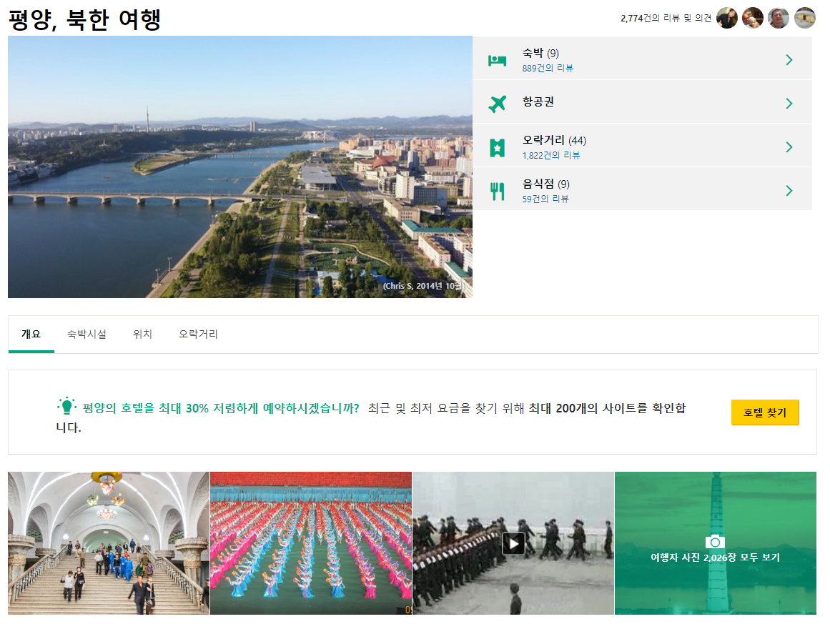Screen dimensions: 830x624
Task: Open the second reviewer avatar
Action: point(753,18)
